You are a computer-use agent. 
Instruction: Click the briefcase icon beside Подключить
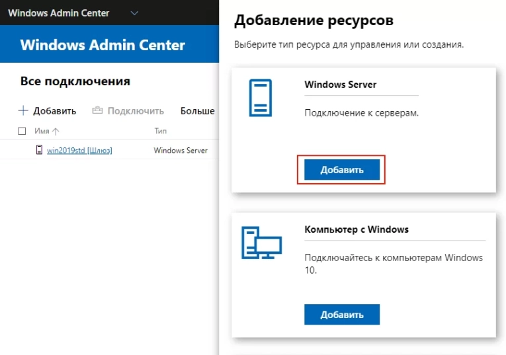(x=97, y=110)
